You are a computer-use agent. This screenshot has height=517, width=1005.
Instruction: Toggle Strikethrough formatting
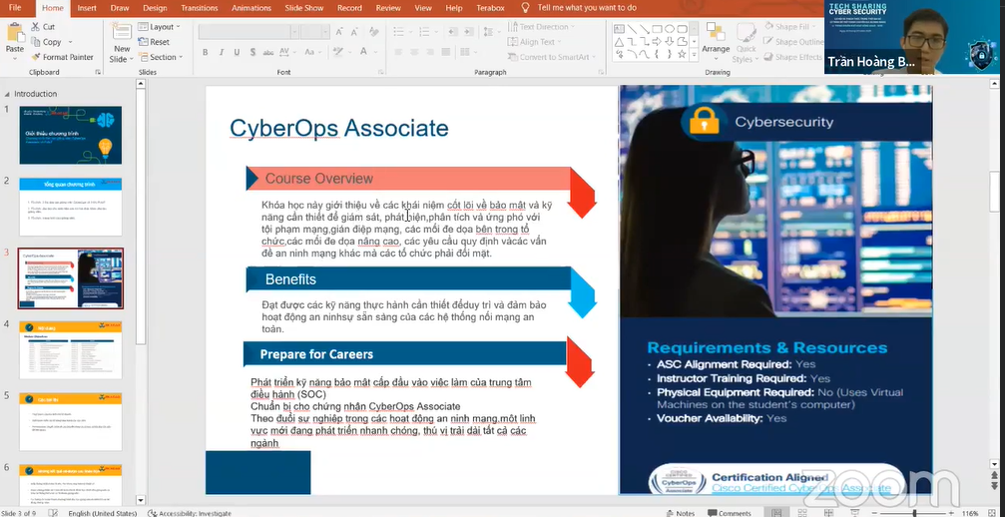(x=268, y=53)
